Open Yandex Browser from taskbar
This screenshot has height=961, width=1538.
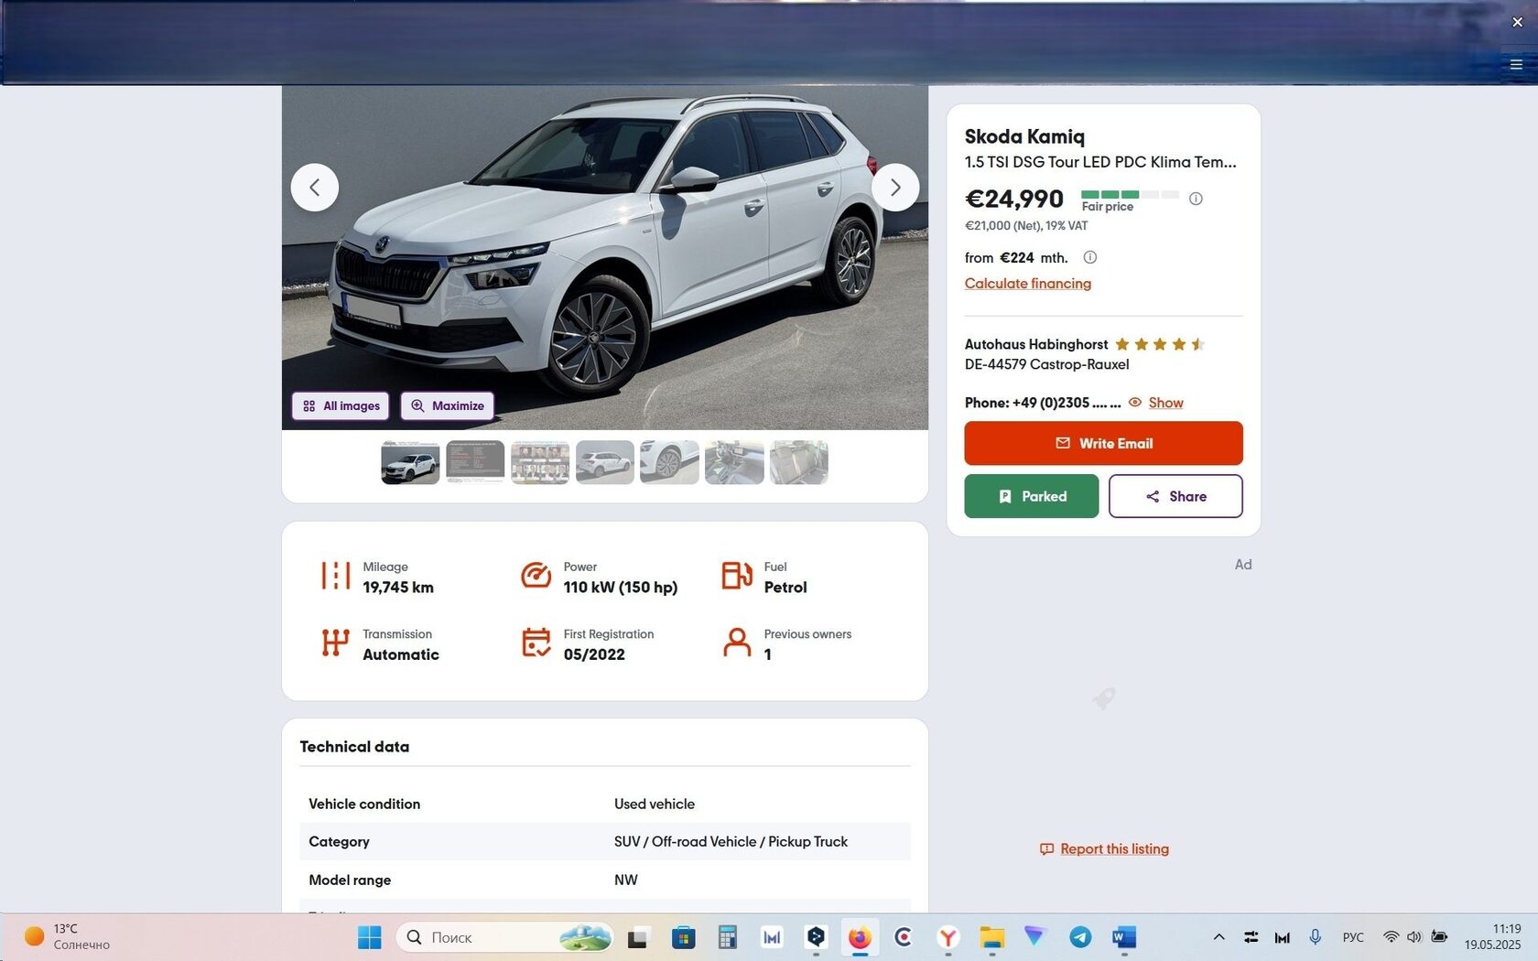[948, 937]
